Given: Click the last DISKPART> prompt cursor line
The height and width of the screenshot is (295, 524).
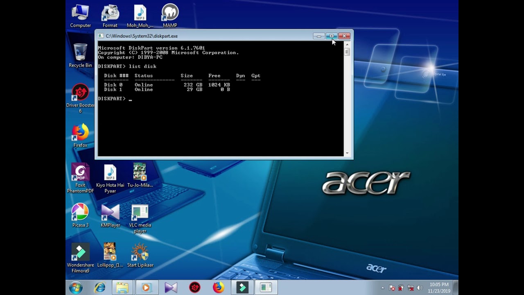Looking at the screenshot, I should [115, 99].
